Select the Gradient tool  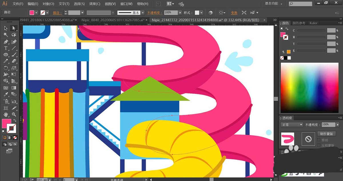(x=13, y=88)
